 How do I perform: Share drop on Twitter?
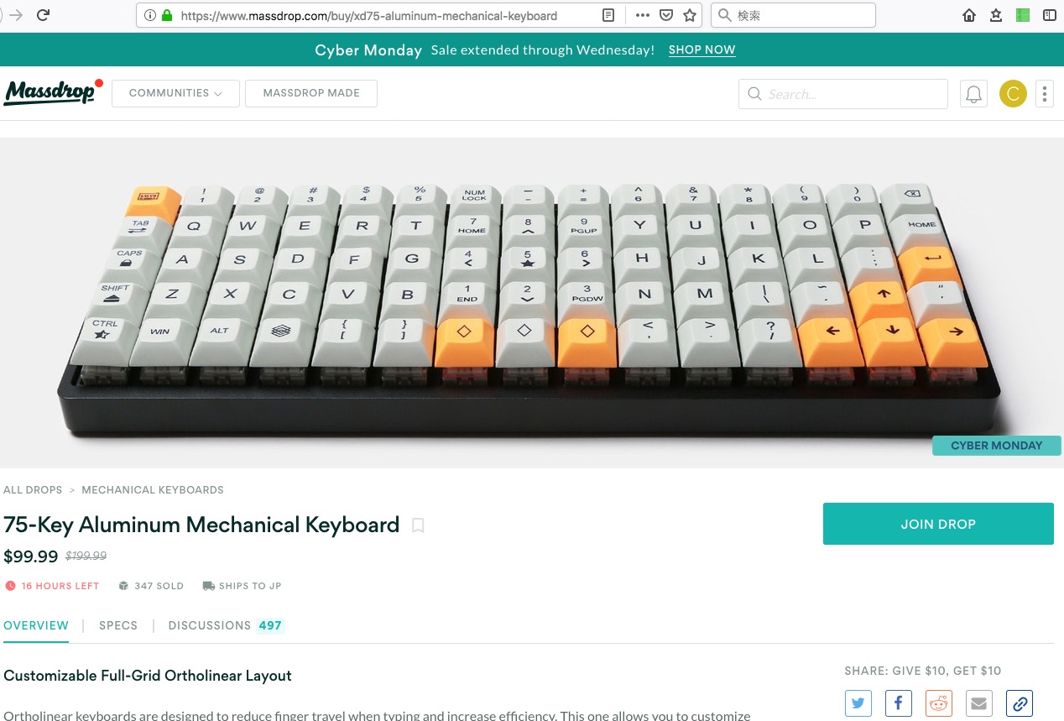pos(858,703)
